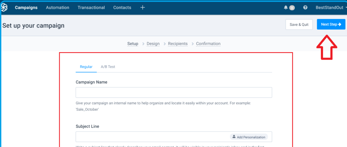Click the plus icon in navigation bar
Viewport: 347px width, 147px height.
tap(143, 7)
